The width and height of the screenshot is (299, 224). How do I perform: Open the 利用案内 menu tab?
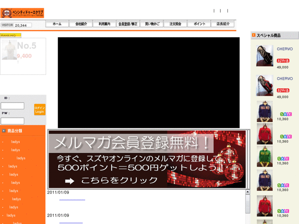coord(104,24)
